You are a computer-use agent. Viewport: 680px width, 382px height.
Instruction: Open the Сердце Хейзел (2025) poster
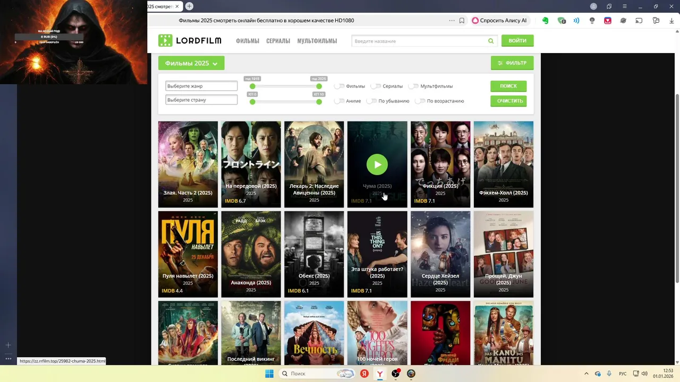pos(440,254)
